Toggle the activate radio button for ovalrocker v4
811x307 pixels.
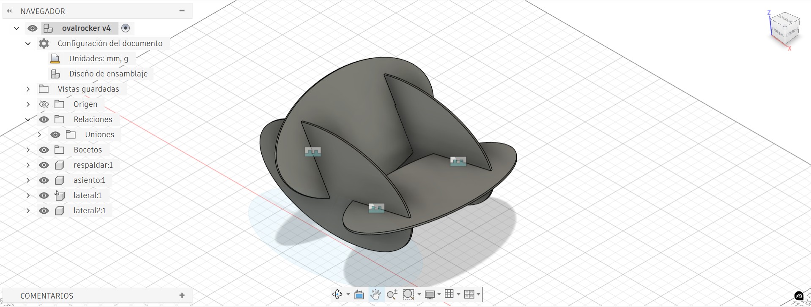click(x=125, y=28)
